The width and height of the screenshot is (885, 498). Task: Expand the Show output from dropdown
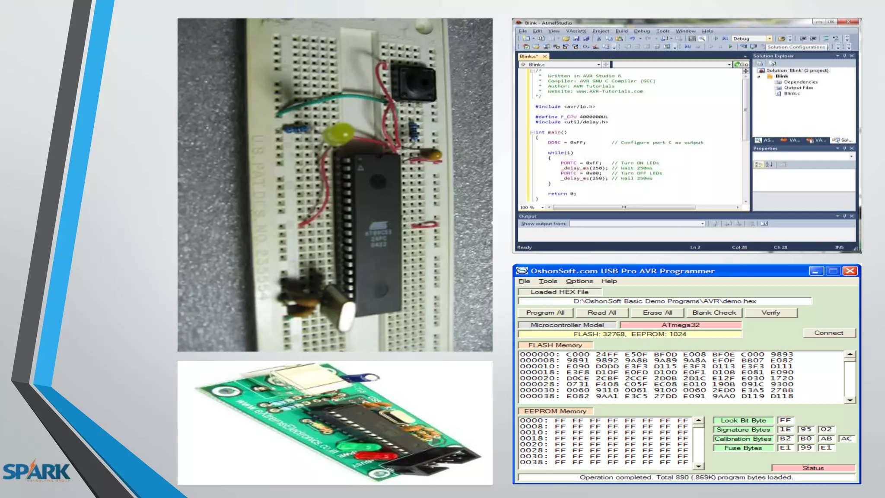click(x=702, y=223)
